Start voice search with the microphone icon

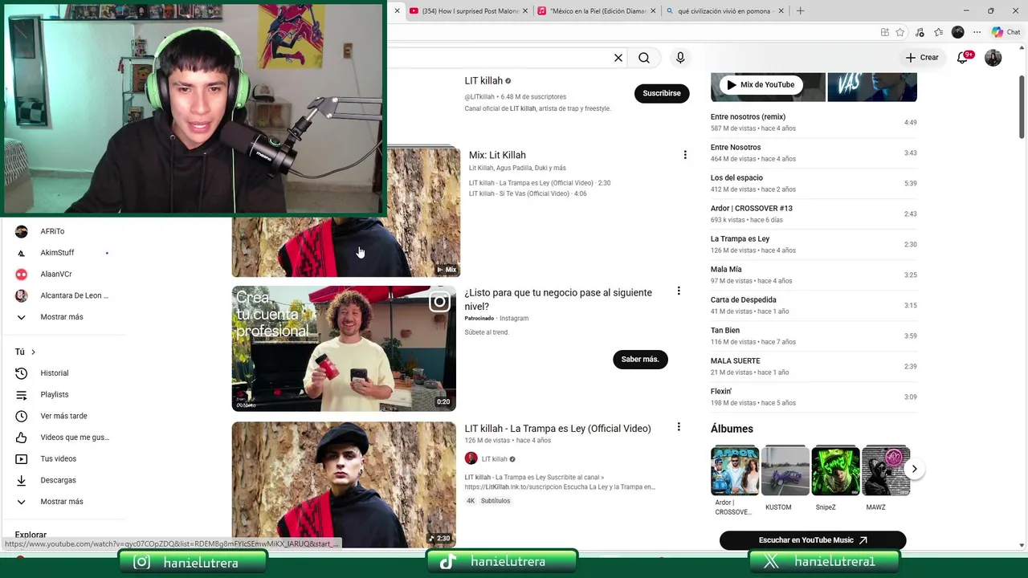(680, 58)
